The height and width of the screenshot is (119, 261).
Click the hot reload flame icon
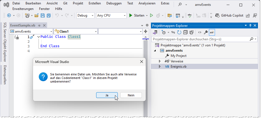click(x=158, y=15)
